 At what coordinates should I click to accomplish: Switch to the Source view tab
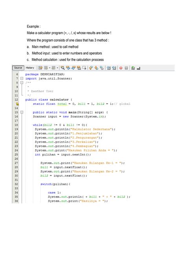pyautogui.click(x=18, y=68)
